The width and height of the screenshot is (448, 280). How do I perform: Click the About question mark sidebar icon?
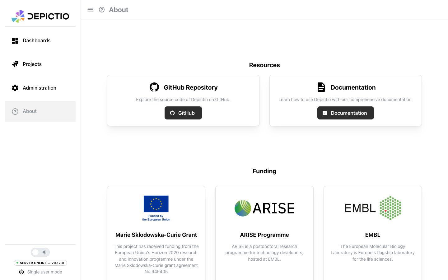click(x=15, y=111)
